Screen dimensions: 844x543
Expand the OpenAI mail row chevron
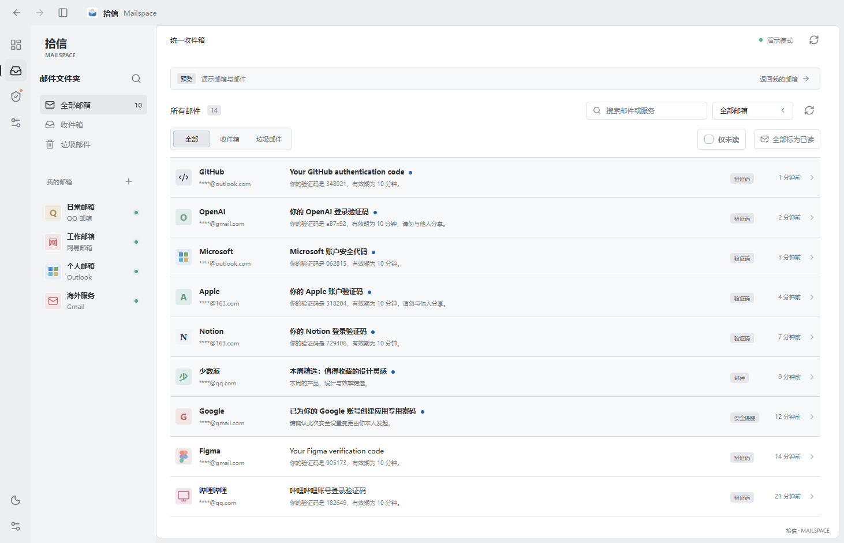tap(812, 217)
